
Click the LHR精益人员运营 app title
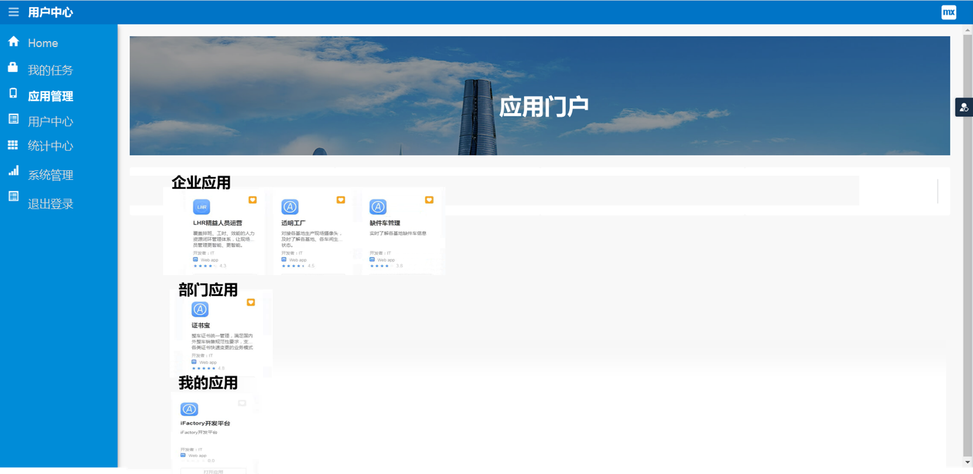click(218, 223)
